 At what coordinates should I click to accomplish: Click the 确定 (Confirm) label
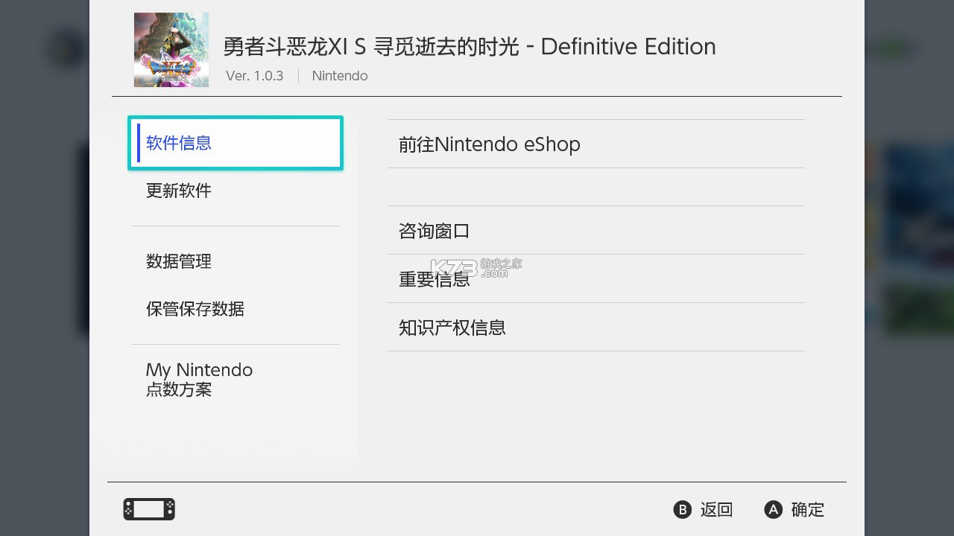807,509
